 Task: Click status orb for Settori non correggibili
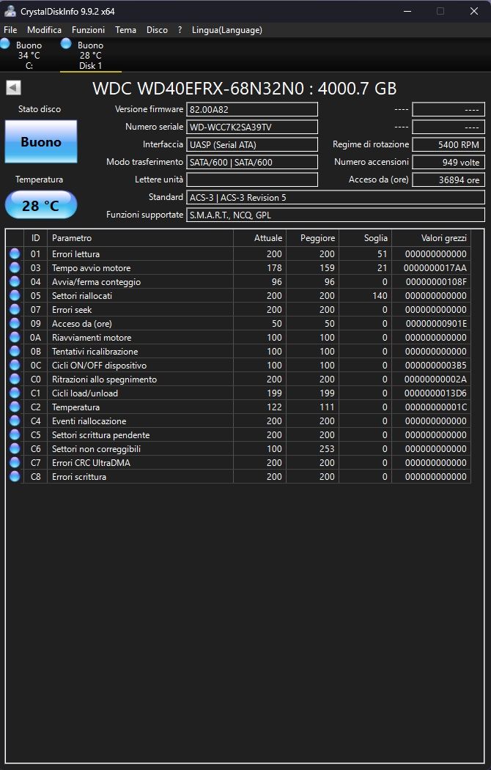point(15,449)
